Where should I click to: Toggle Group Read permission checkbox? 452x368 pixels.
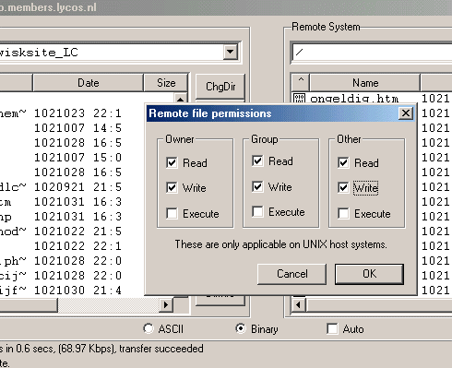[257, 160]
